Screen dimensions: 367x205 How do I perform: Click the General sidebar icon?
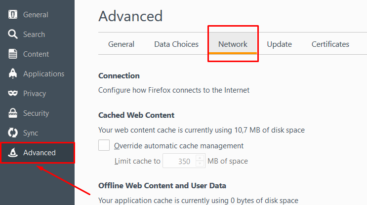(x=13, y=15)
